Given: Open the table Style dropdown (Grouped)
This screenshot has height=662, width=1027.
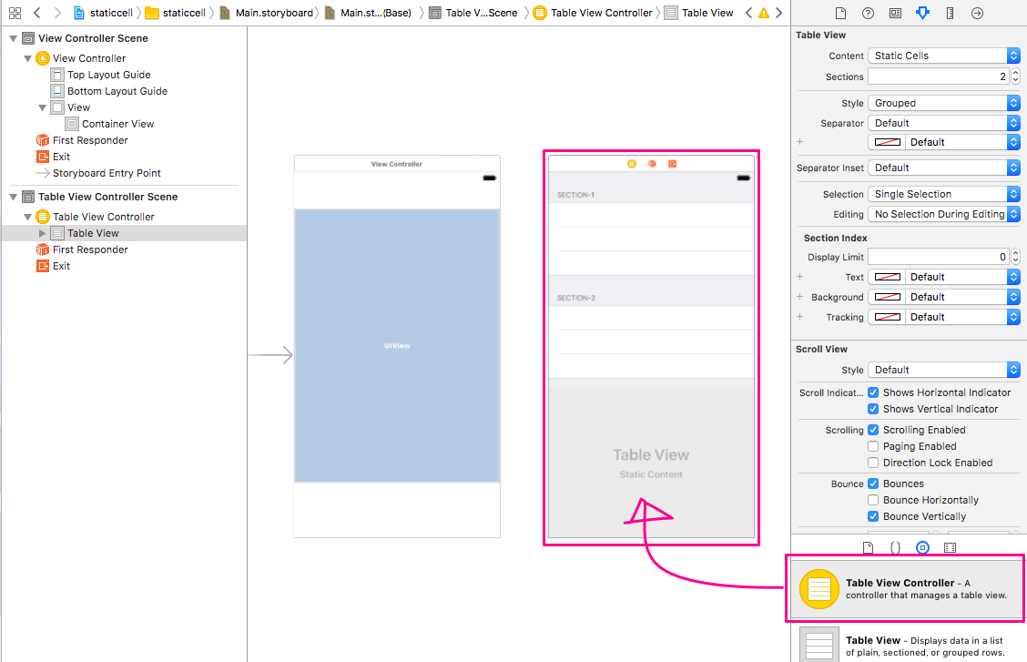Looking at the screenshot, I should [x=944, y=103].
